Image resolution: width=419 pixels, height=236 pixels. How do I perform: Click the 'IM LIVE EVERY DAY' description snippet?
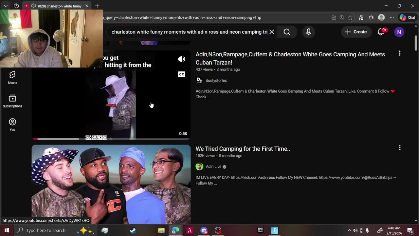pos(296,180)
